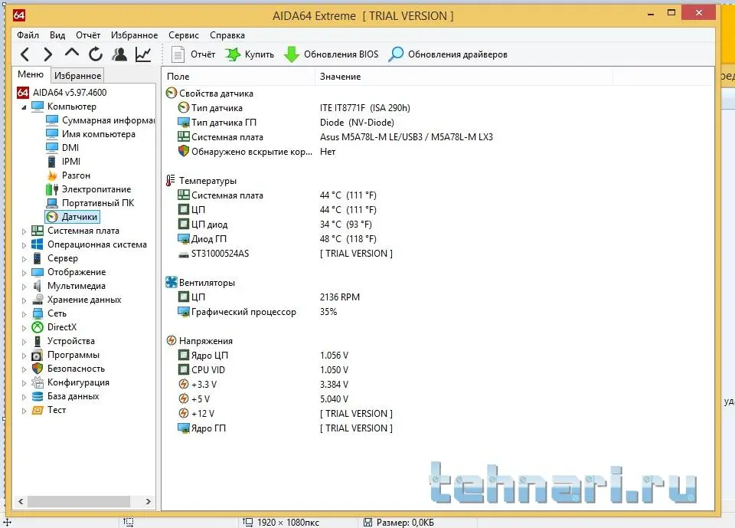Screen dimensions: 735x528
Task: Click the Поле column header
Action: (239, 77)
